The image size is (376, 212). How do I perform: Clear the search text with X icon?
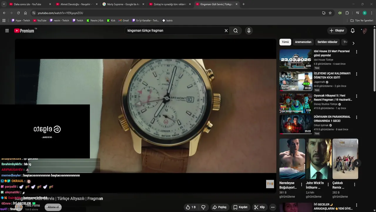[x=226, y=31]
